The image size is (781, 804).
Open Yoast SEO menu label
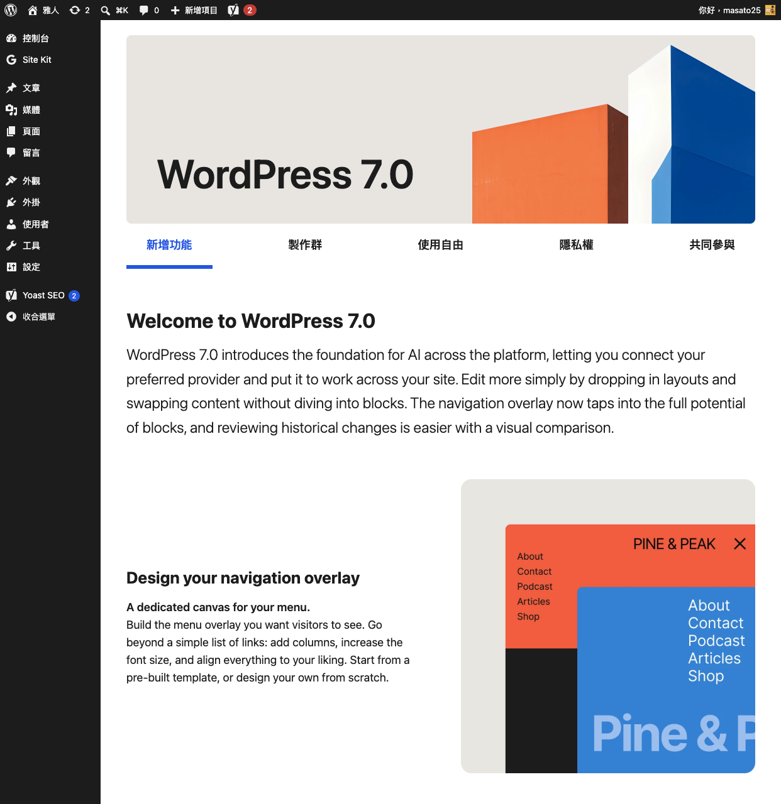point(43,295)
